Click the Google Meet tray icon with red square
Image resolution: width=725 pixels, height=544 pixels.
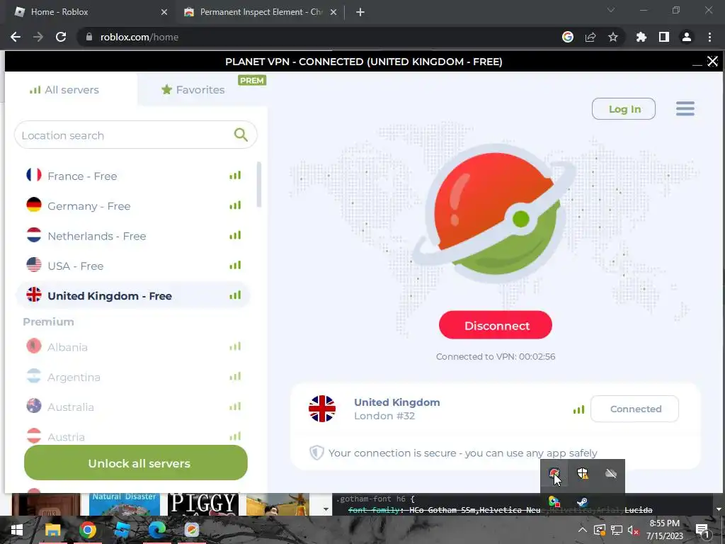tap(554, 502)
